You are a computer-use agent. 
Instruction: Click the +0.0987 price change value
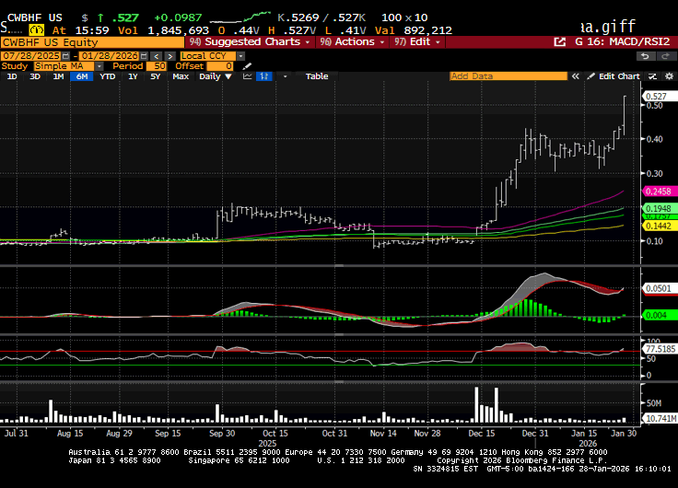(178, 17)
